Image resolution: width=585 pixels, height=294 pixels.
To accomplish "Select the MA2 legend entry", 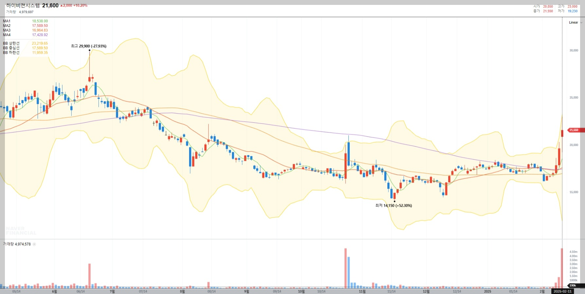I will (25, 26).
